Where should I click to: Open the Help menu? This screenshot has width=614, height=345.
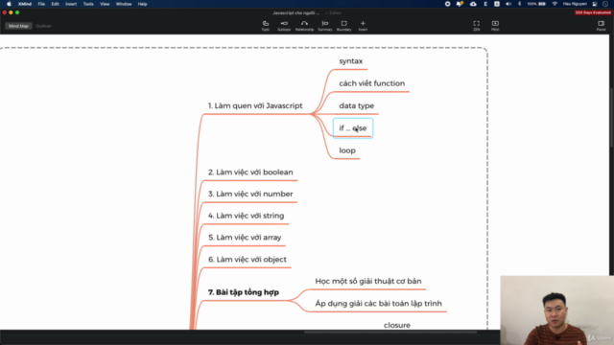pyautogui.click(x=143, y=4)
